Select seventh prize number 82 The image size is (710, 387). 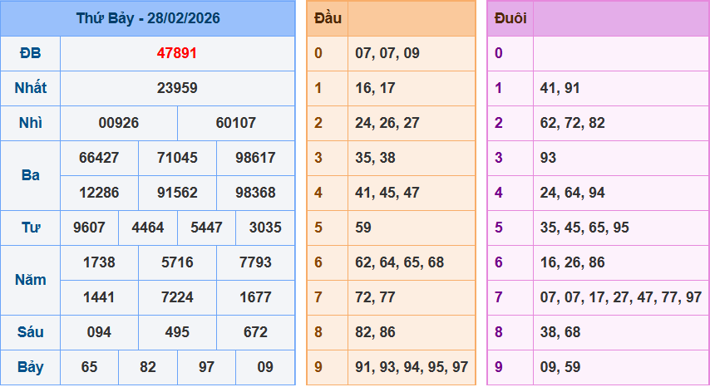(148, 367)
